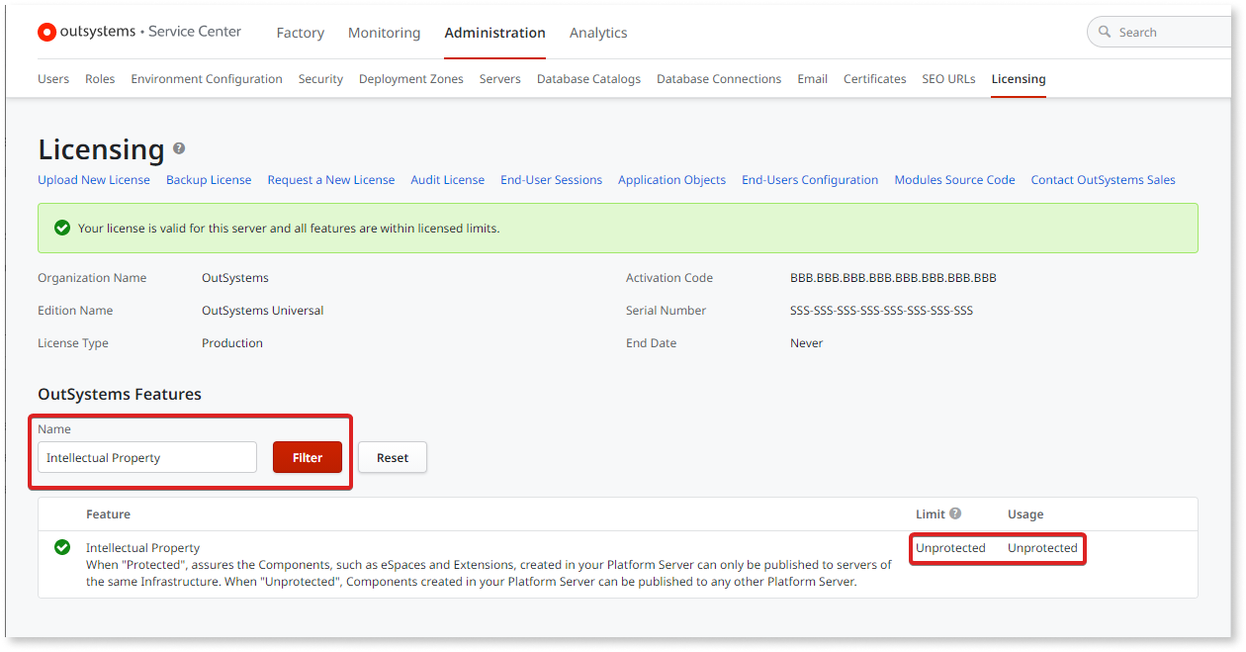The image size is (1246, 652).
Task: Click the Usage column header
Action: (1025, 514)
